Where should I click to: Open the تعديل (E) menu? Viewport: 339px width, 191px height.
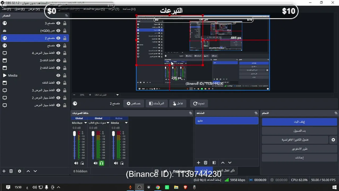(19, 9)
